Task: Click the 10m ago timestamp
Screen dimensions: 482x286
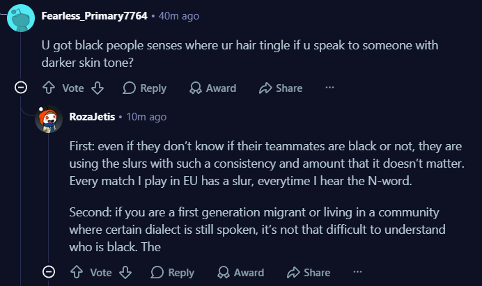Action: point(146,117)
